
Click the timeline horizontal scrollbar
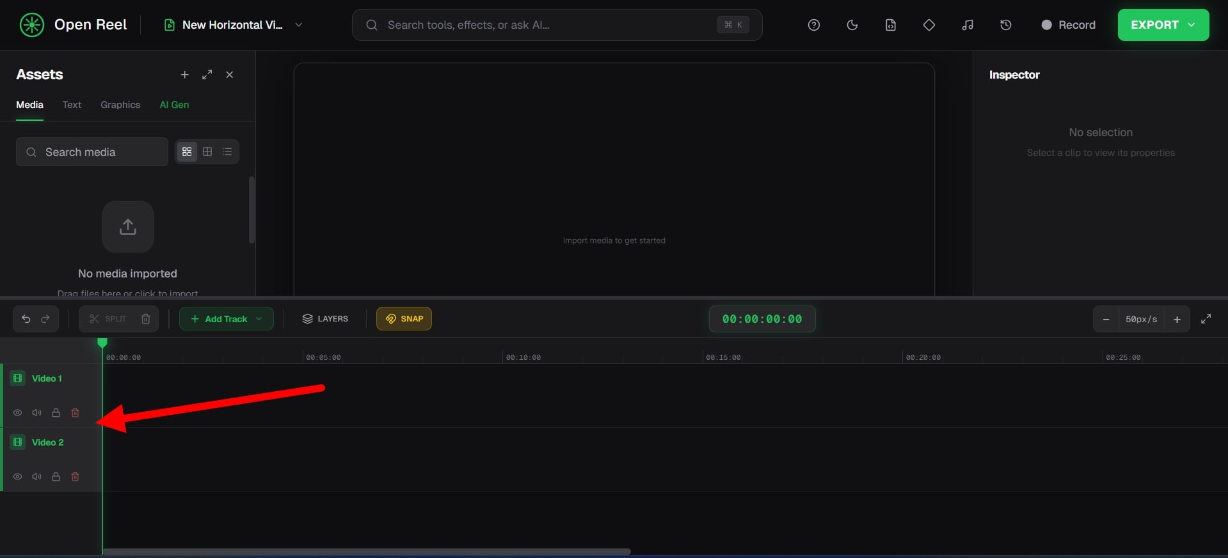click(x=367, y=551)
